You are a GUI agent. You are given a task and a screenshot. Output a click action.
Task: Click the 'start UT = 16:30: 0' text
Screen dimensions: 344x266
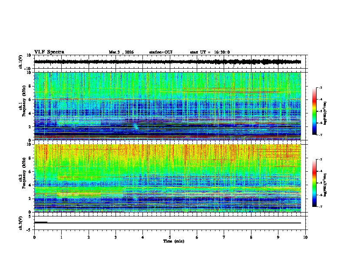pos(210,52)
